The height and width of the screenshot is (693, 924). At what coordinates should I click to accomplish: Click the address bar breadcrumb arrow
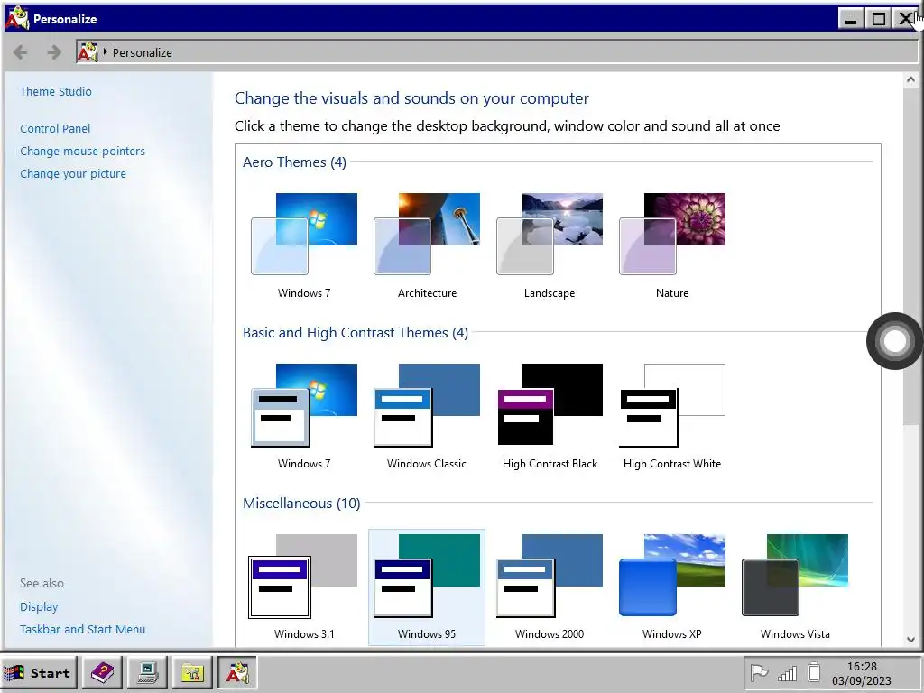point(106,51)
